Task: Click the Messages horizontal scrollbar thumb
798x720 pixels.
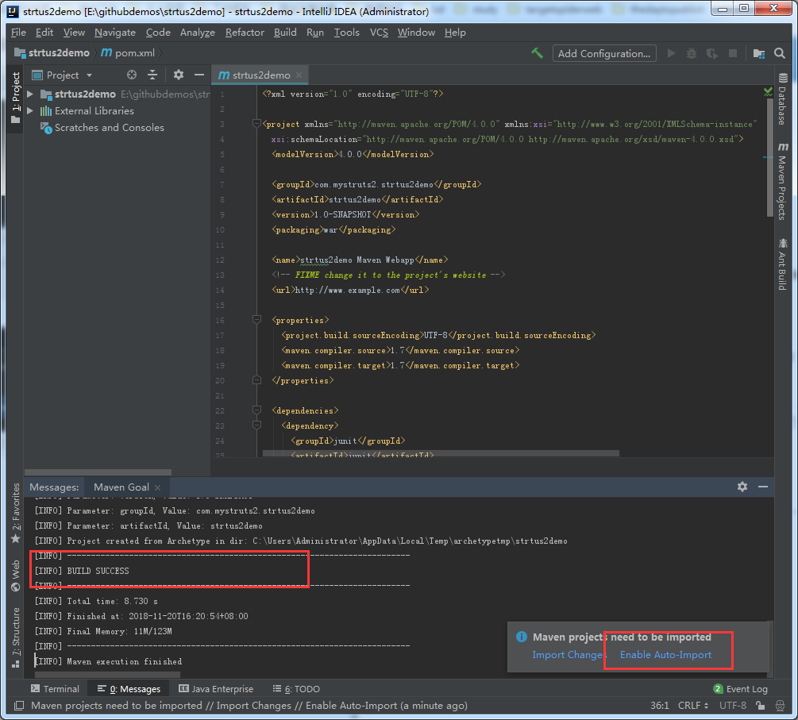Action: tap(107, 675)
